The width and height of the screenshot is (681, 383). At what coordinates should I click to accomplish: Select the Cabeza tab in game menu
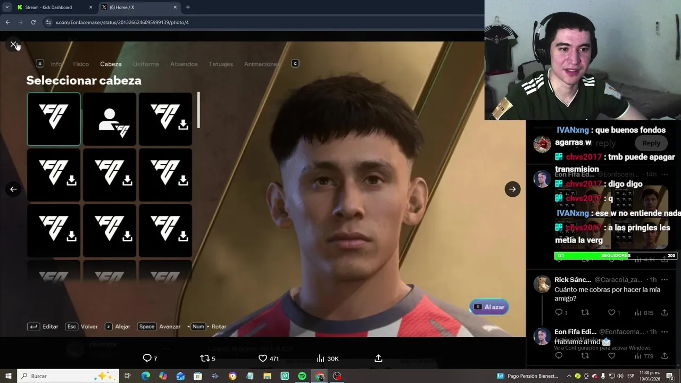[111, 64]
